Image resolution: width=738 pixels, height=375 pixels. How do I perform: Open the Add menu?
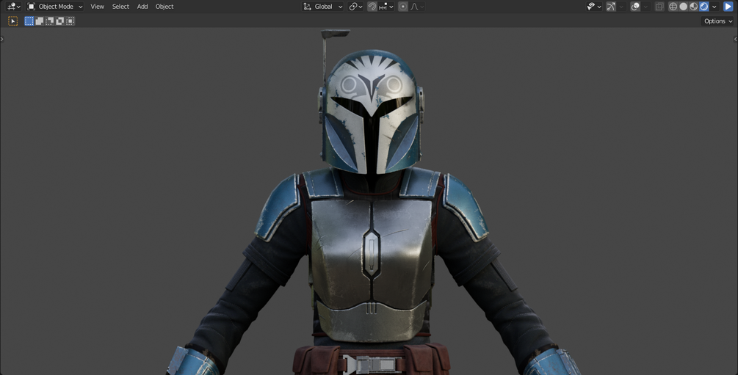(142, 7)
